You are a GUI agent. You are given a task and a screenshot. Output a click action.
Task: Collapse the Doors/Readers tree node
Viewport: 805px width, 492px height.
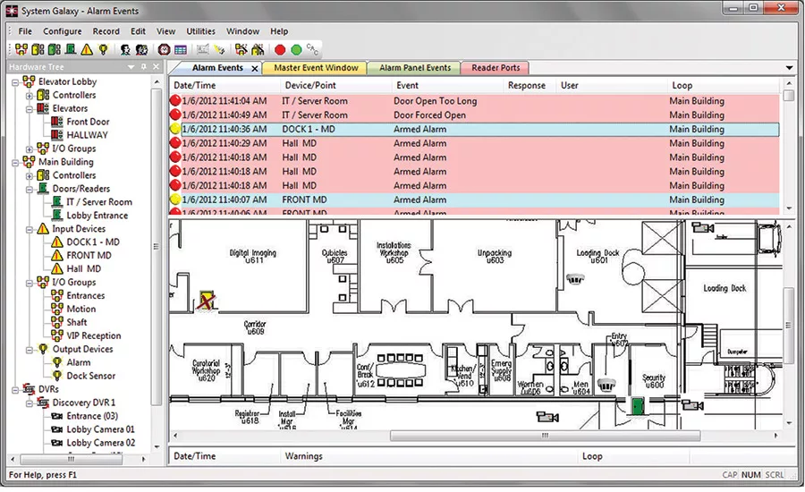(30, 189)
